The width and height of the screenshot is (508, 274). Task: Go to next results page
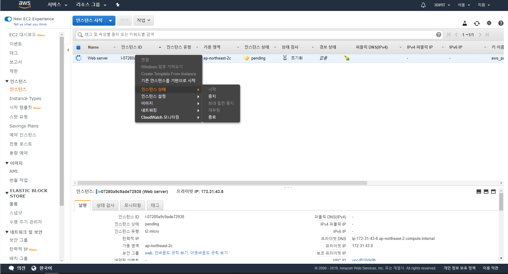click(480, 35)
